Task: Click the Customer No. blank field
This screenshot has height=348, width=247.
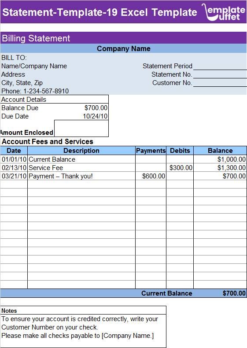Action: point(220,83)
